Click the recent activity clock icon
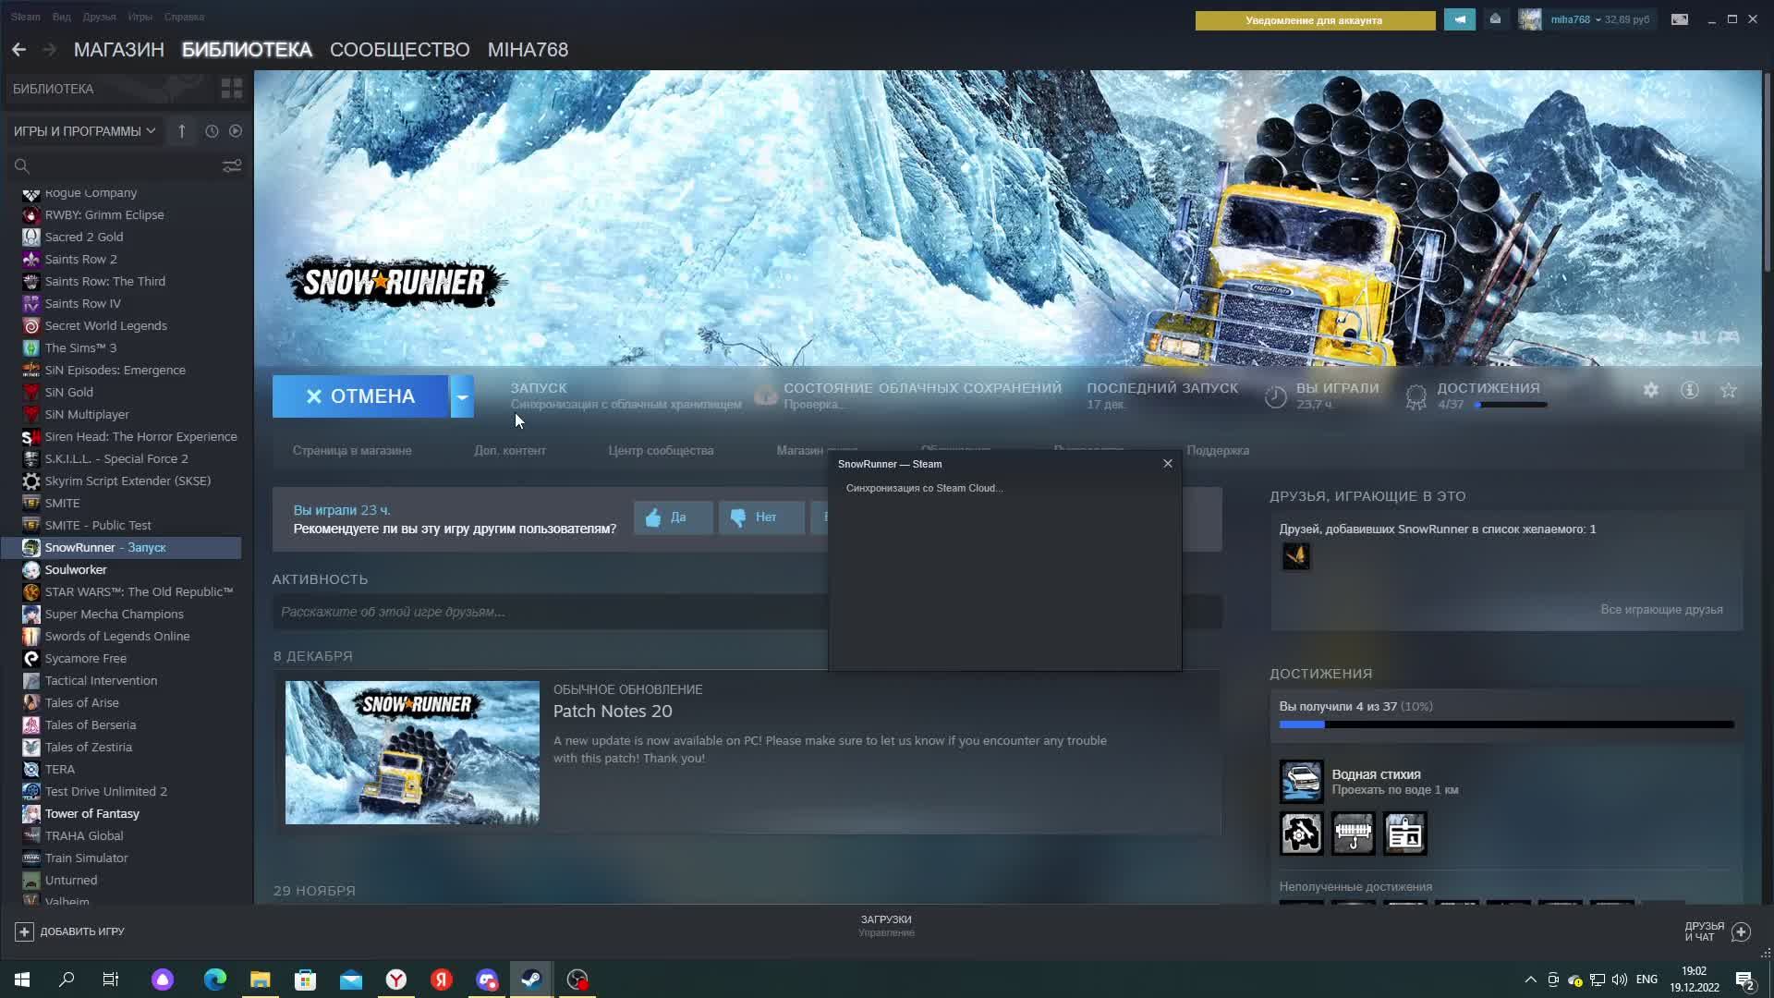This screenshot has height=998, width=1774. [212, 131]
